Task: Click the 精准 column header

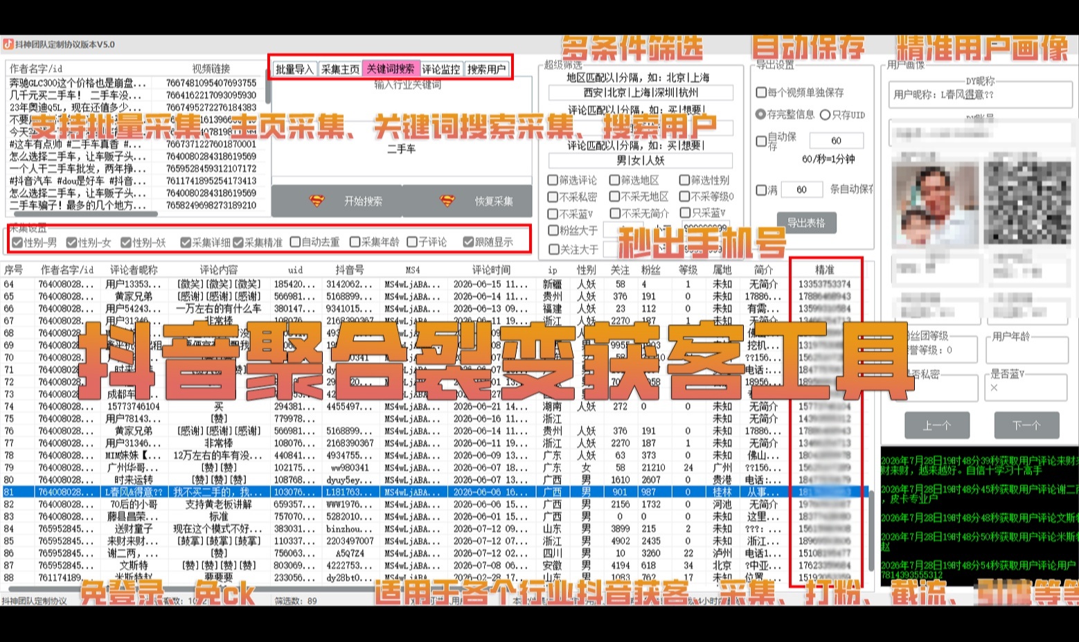Action: (825, 270)
